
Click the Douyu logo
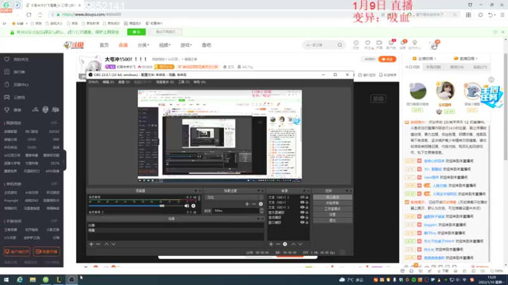click(74, 45)
